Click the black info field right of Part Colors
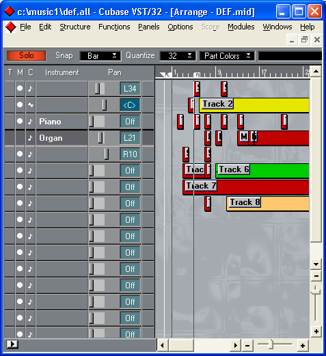 point(290,56)
